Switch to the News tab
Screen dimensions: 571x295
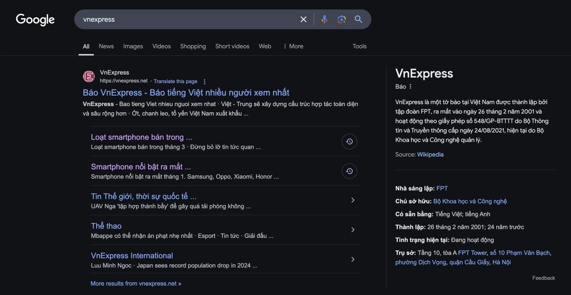[x=106, y=46]
